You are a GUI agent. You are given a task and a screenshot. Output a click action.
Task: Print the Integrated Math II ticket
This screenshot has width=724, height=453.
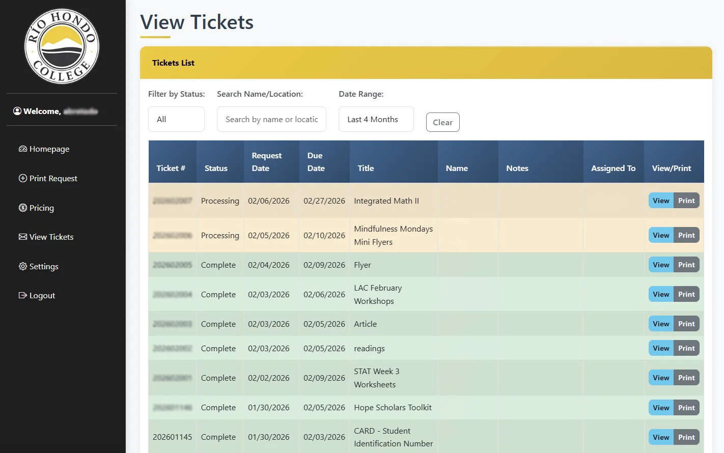686,201
